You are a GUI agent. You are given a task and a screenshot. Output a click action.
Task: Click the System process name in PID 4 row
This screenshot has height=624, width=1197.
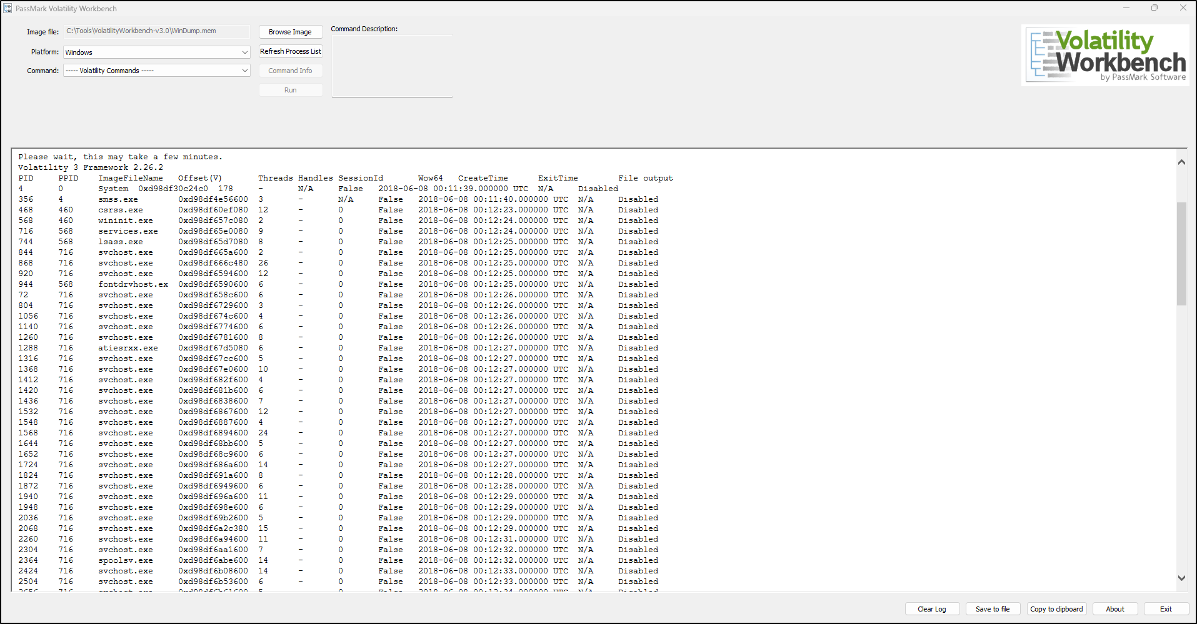pyautogui.click(x=113, y=189)
